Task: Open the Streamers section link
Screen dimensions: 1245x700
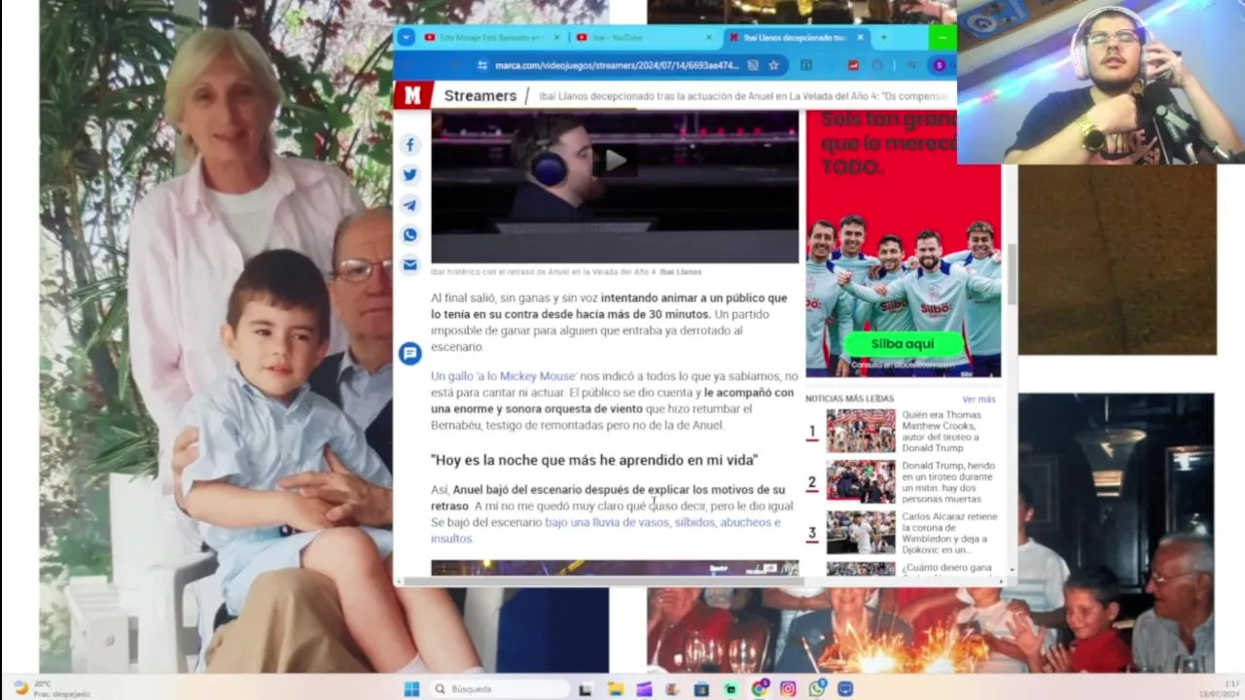Action: coord(480,95)
